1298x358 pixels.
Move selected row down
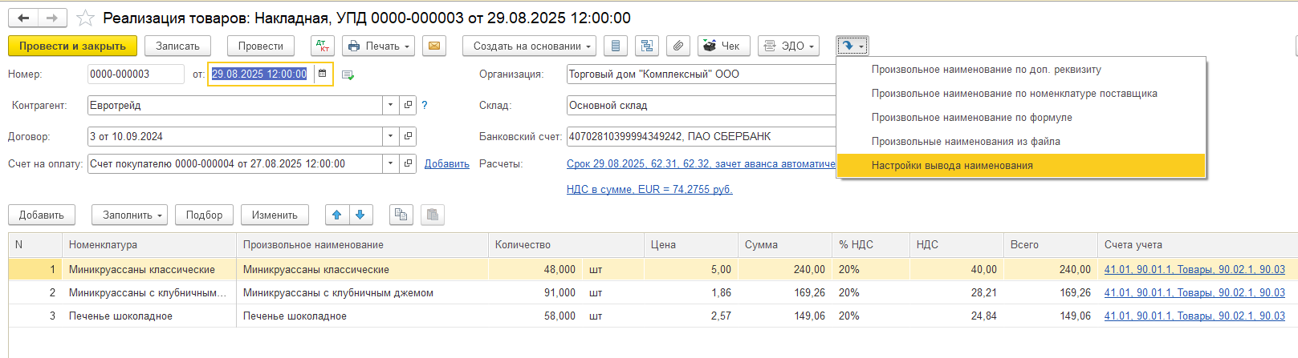click(x=360, y=215)
